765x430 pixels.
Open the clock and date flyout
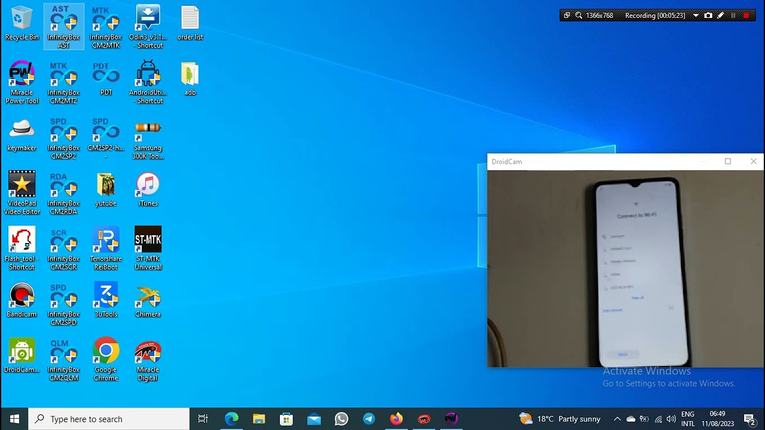[718, 419]
